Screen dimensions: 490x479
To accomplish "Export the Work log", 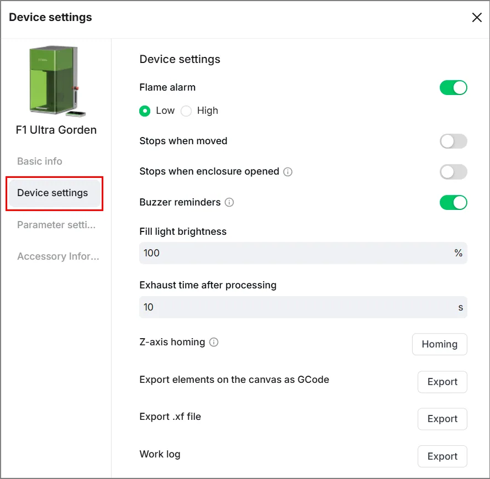I will (x=442, y=456).
